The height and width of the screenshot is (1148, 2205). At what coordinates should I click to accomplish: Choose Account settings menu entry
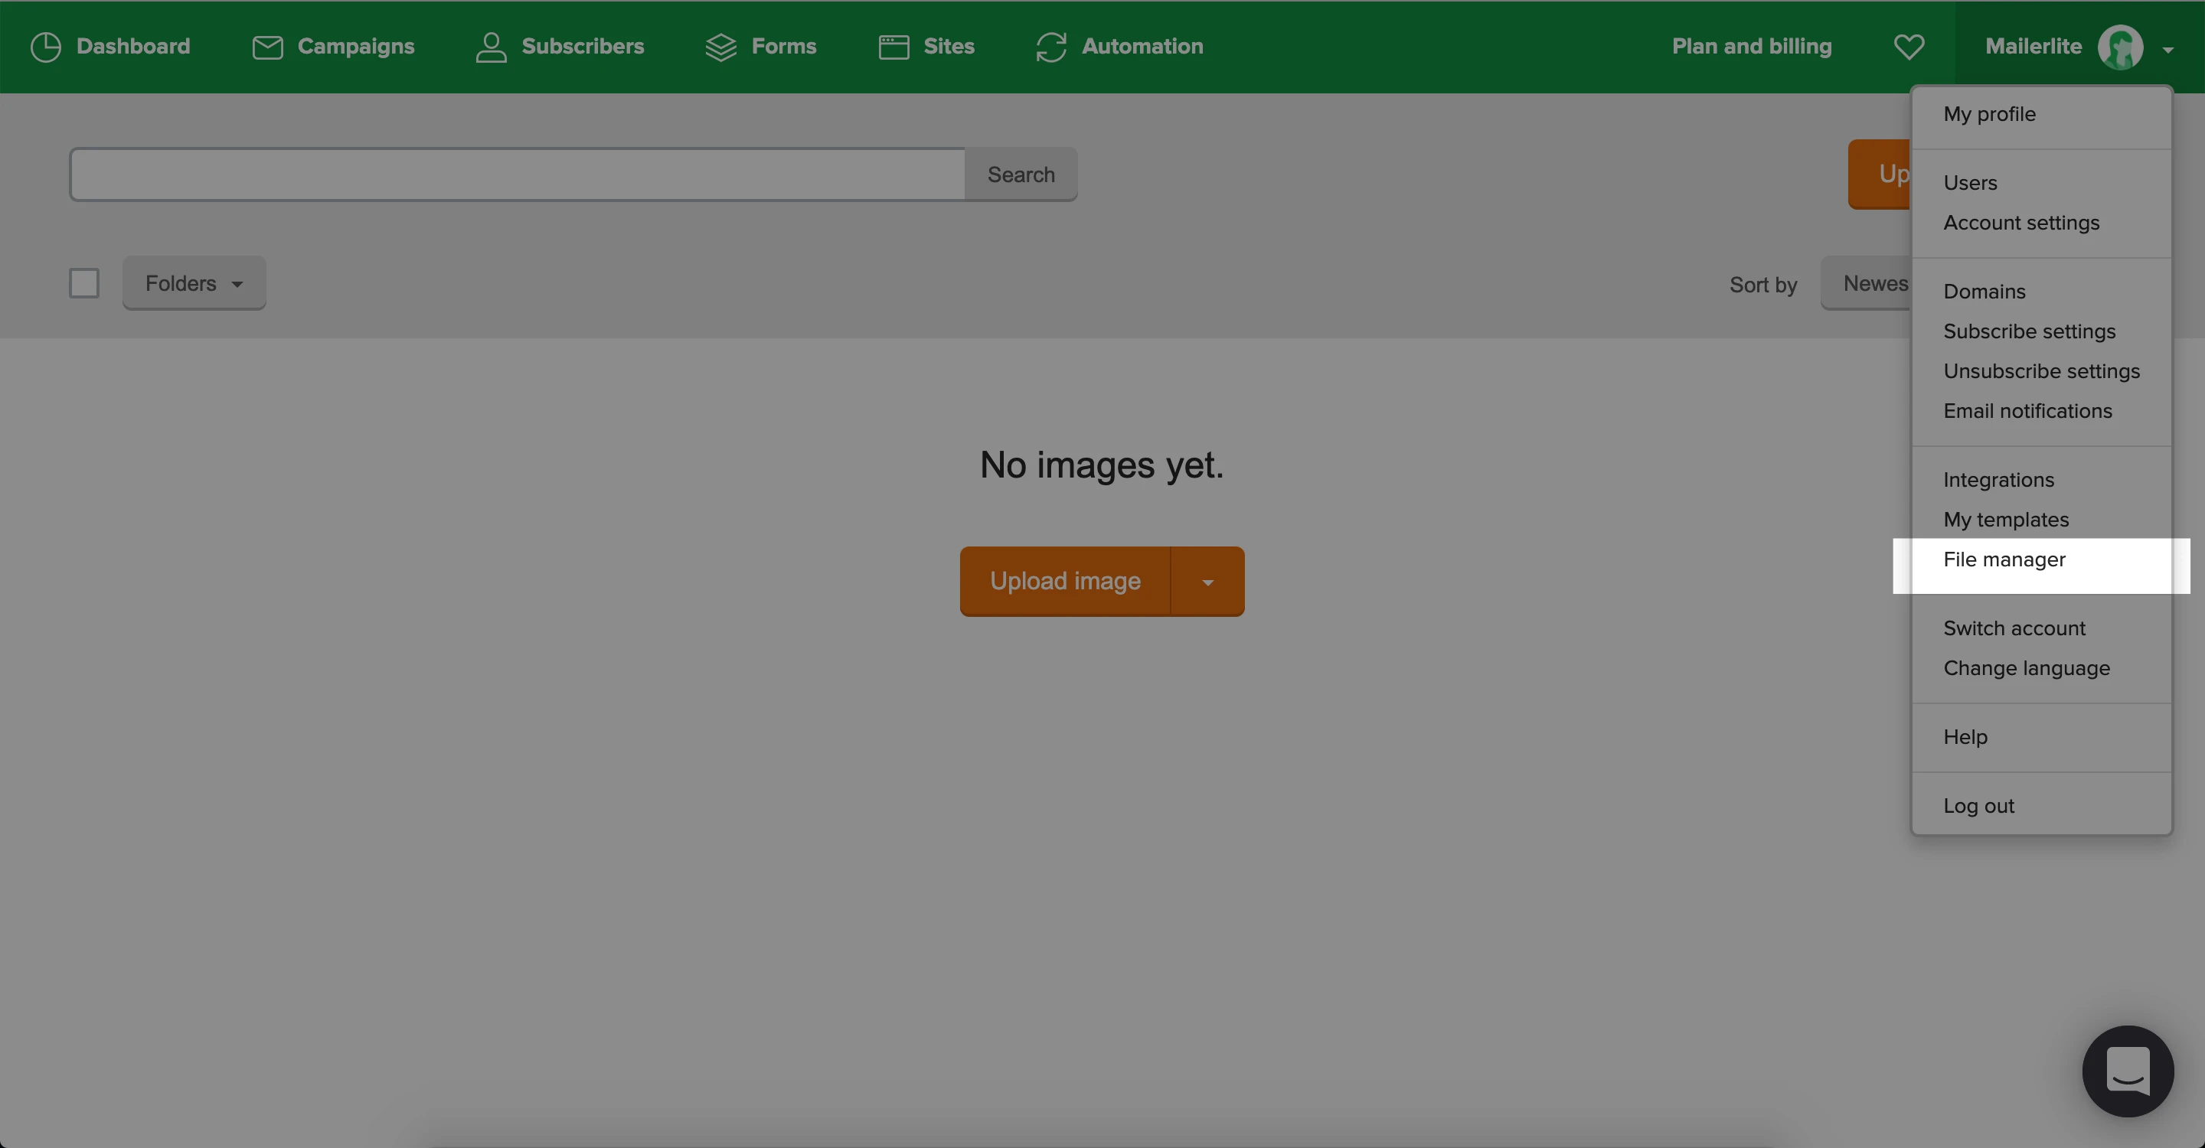click(2021, 223)
